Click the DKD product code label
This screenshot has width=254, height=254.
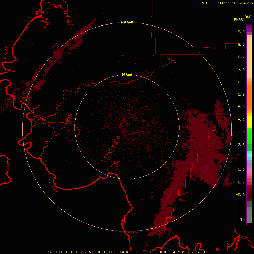coord(248,17)
